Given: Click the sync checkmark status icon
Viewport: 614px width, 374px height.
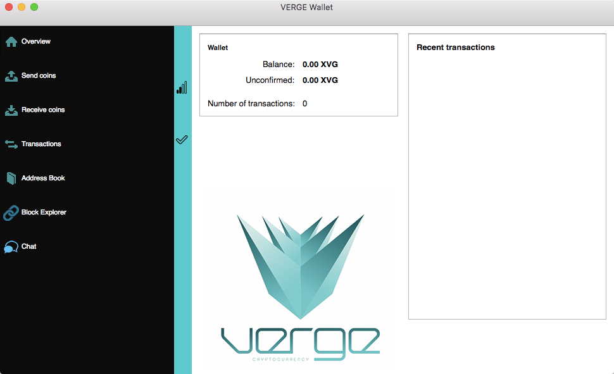Looking at the screenshot, I should [x=182, y=139].
